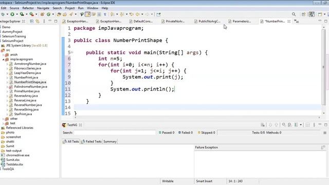Click the Open Type icon
The image size is (329, 185).
pyautogui.click(x=59, y=14)
